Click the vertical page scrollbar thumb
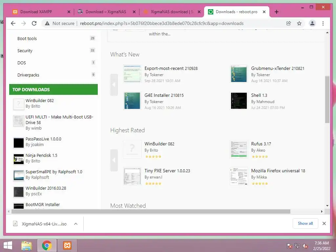The width and height of the screenshot is (336, 252). (x=327, y=99)
